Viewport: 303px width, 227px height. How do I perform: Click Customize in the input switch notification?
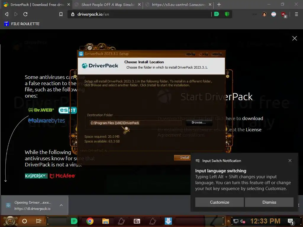220,202
